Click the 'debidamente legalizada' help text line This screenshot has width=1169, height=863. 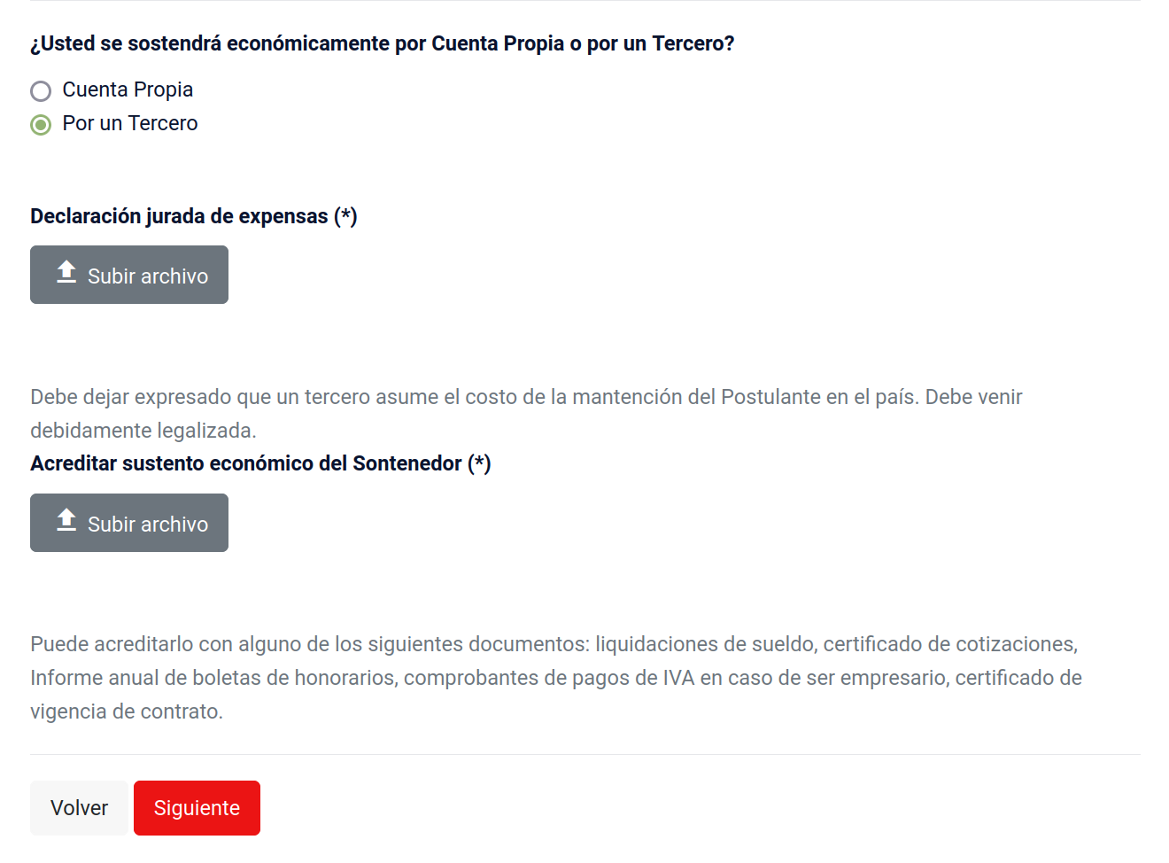[143, 431]
